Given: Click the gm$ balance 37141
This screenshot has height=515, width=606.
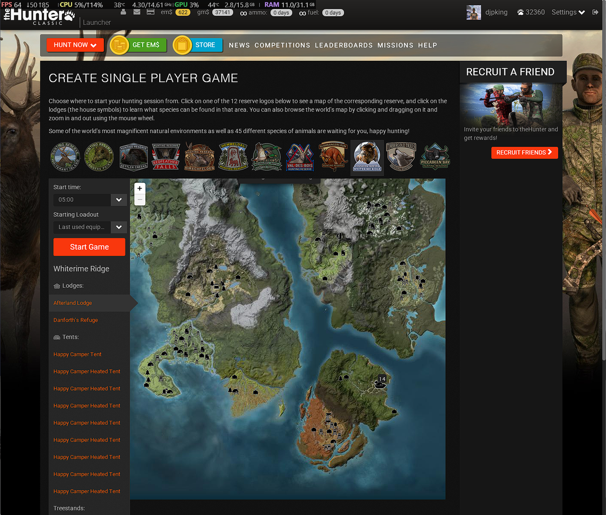Looking at the screenshot, I should (222, 12).
